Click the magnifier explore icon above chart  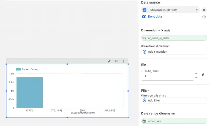click(x=116, y=61)
